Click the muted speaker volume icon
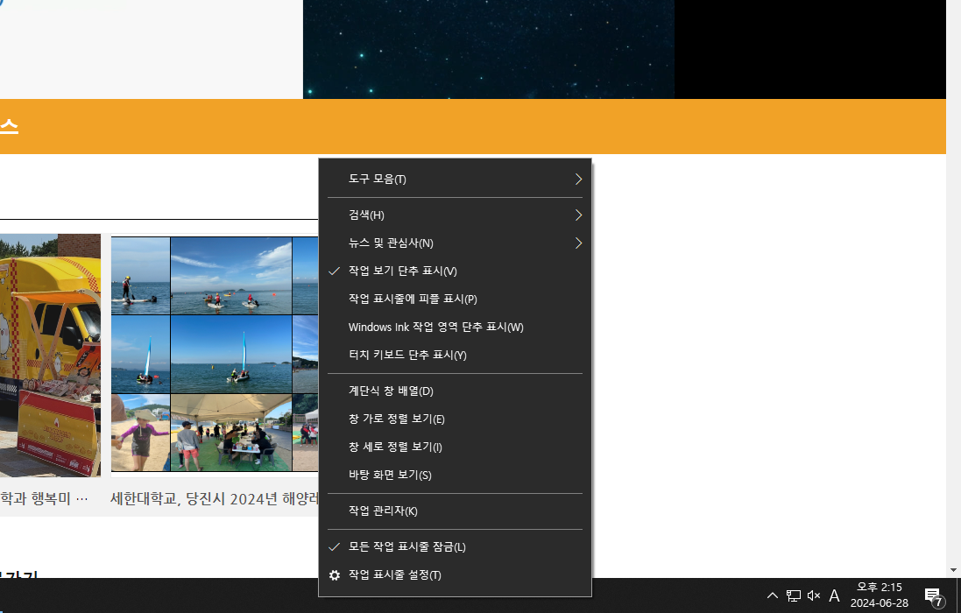The height and width of the screenshot is (613, 961). click(814, 595)
